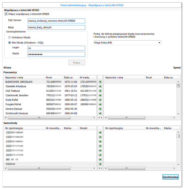Select employee row Grochowski Ireneusz
Viewport: 184px width, 189px height.
50,113
